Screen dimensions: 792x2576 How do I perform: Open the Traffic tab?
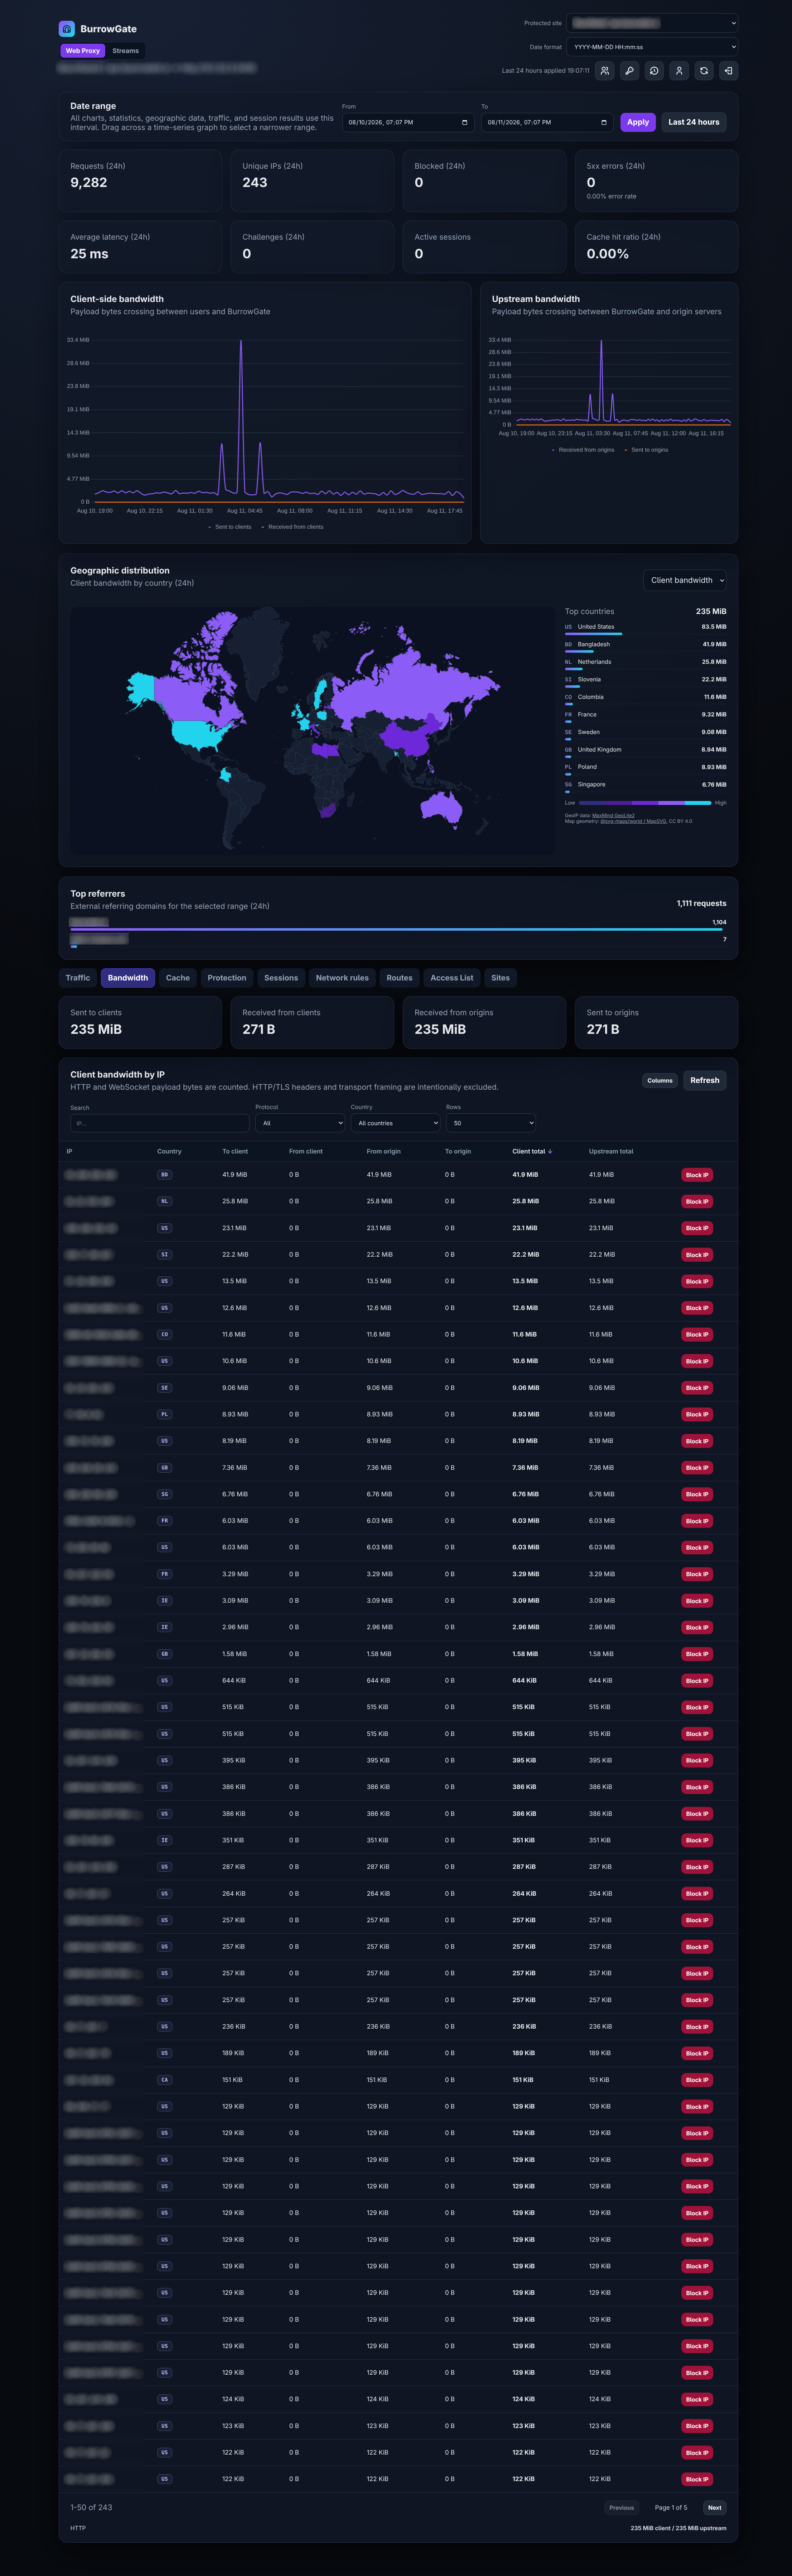point(78,978)
